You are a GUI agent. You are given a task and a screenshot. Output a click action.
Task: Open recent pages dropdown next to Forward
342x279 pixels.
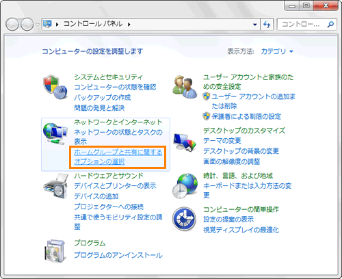(x=38, y=25)
